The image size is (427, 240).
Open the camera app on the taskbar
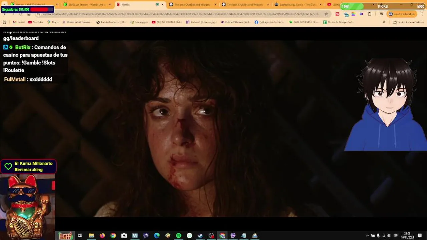124,236
